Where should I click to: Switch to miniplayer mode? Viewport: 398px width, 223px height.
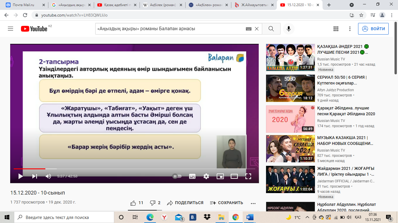pyautogui.click(x=220, y=176)
